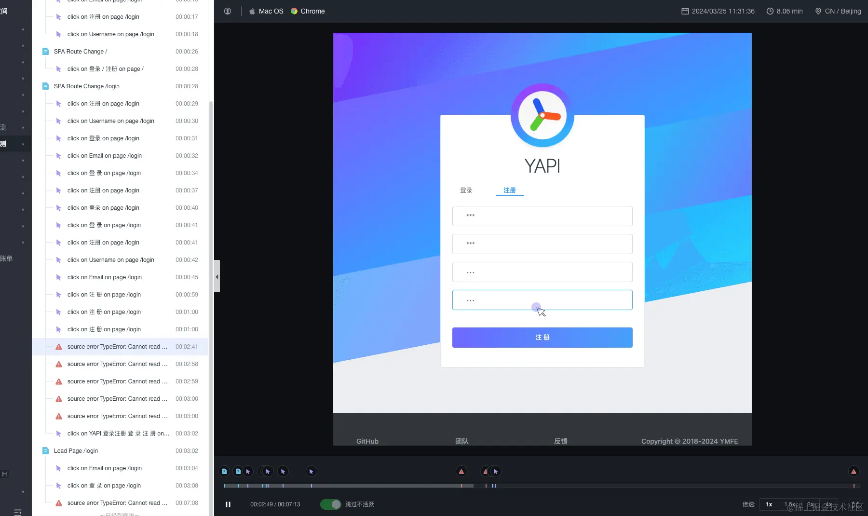The width and height of the screenshot is (868, 516).
Task: Click cursor icon of event at 00:00:17
Action: tap(59, 17)
